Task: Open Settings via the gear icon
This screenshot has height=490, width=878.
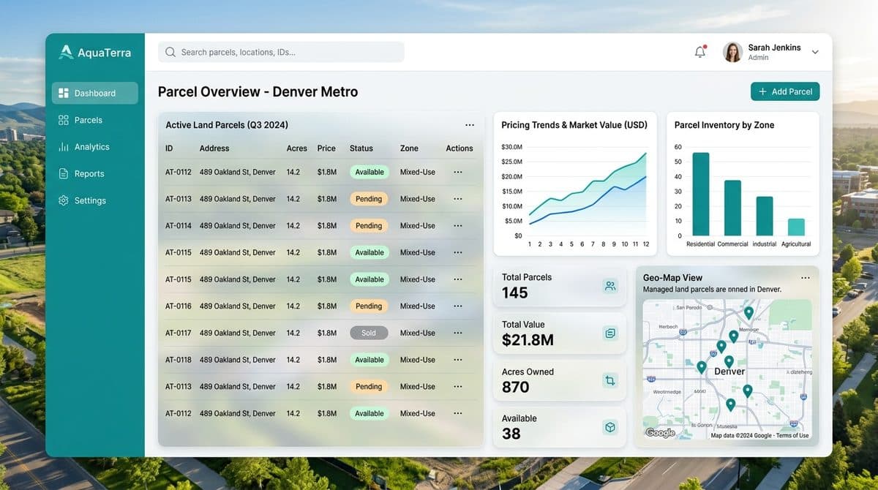Action: tap(64, 200)
